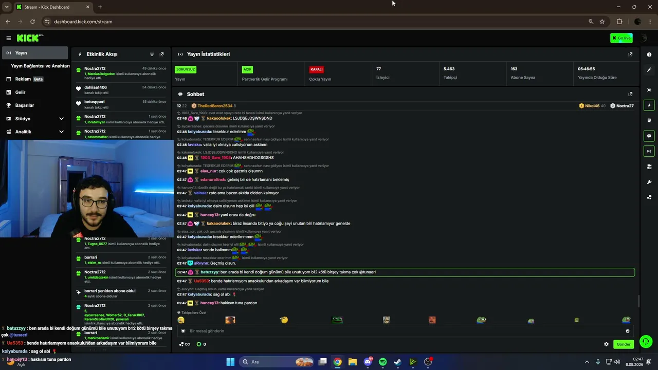The image size is (658, 370).
Task: Open Yayın Bağlantısı ve Anahtarı page
Action: (40, 66)
